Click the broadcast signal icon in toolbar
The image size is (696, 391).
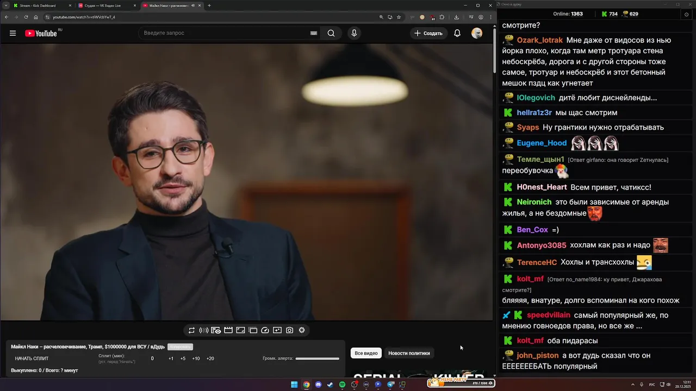pyautogui.click(x=204, y=330)
